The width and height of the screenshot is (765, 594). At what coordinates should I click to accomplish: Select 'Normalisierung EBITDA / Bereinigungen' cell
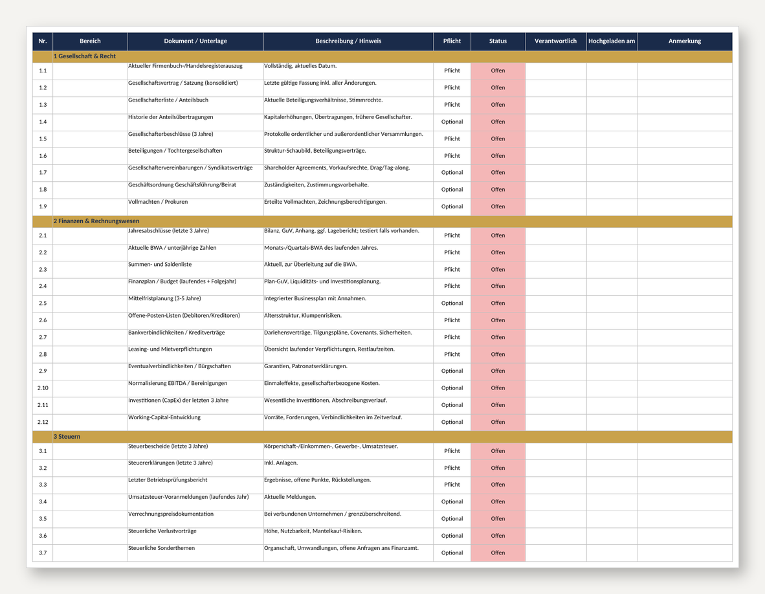(x=195, y=389)
